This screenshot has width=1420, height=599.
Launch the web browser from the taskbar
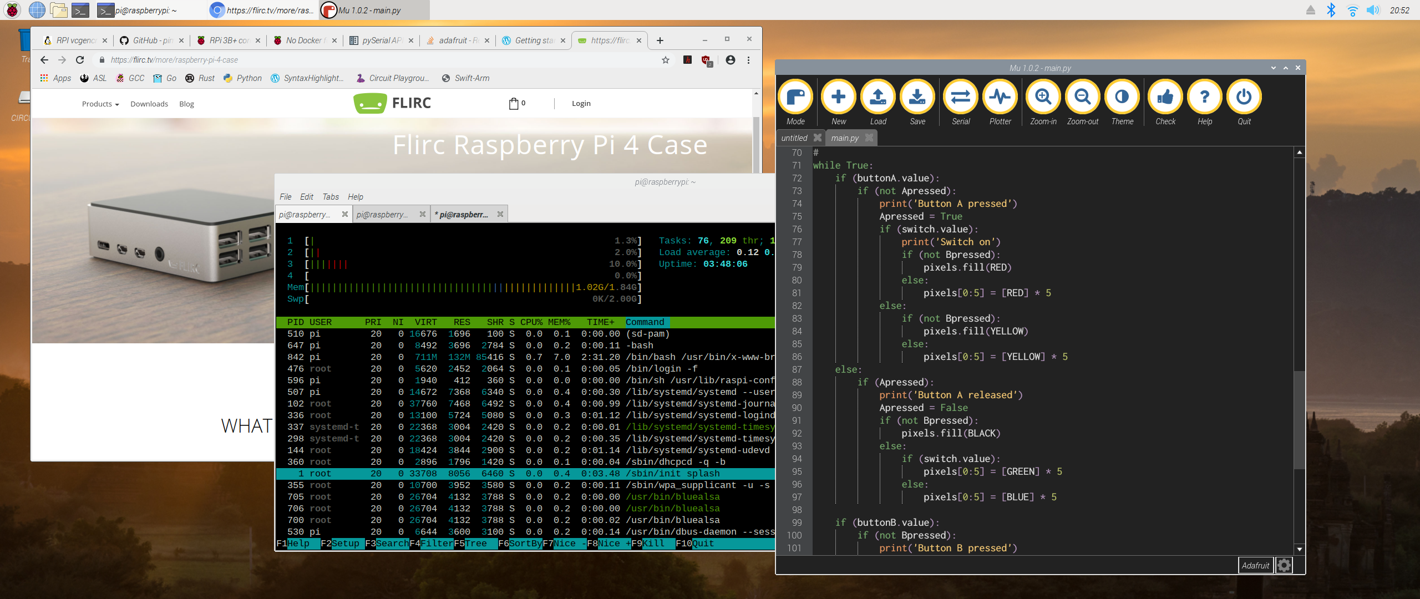click(x=37, y=10)
